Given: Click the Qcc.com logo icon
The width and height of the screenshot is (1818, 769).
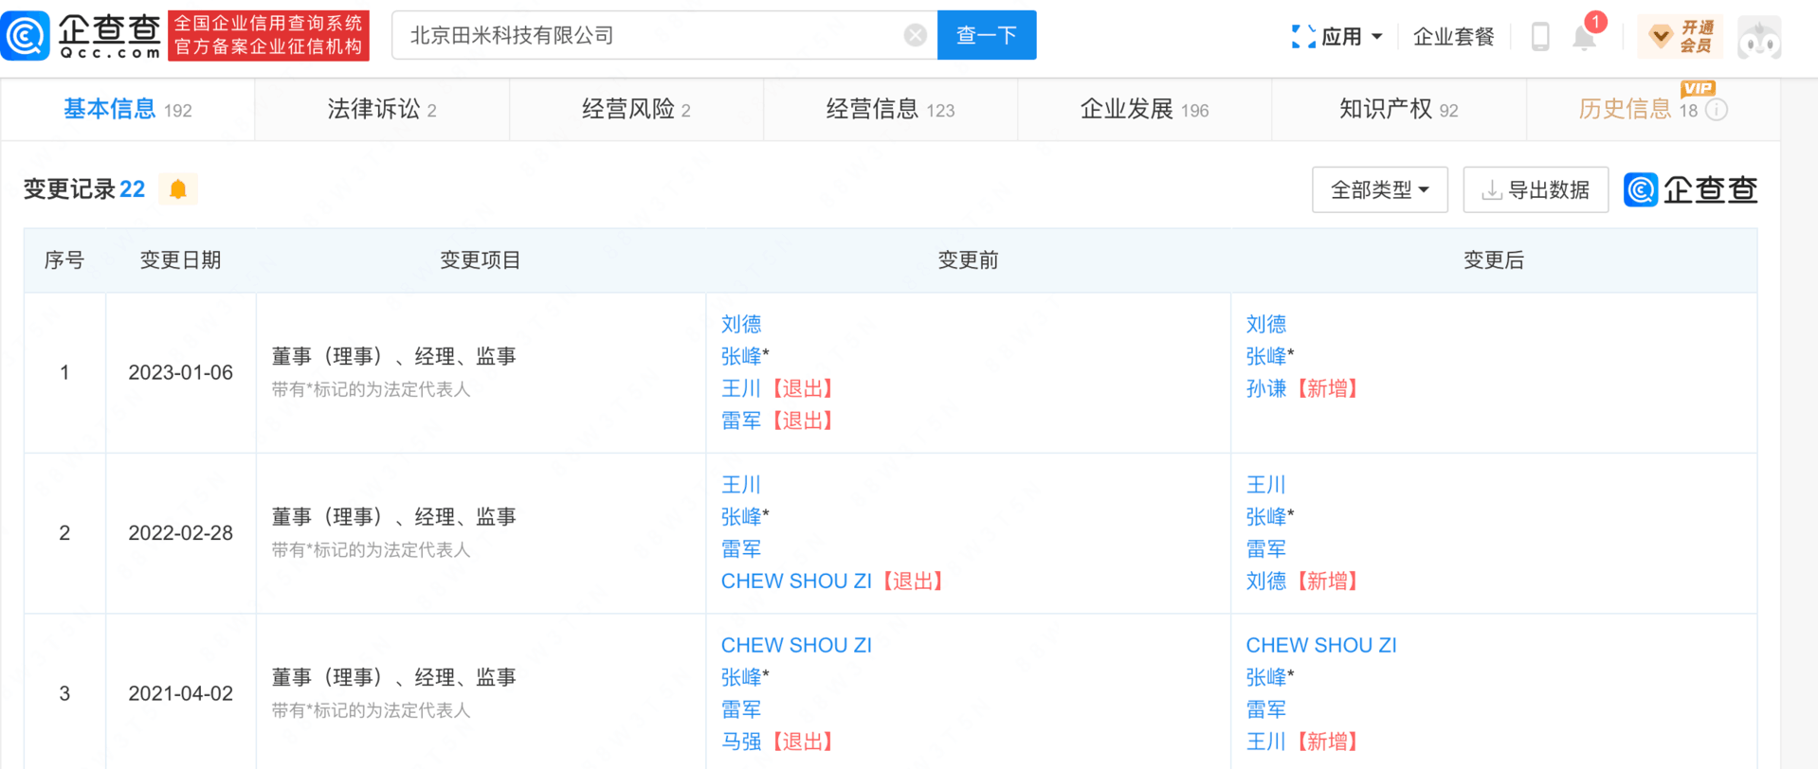Looking at the screenshot, I should pos(26,36).
